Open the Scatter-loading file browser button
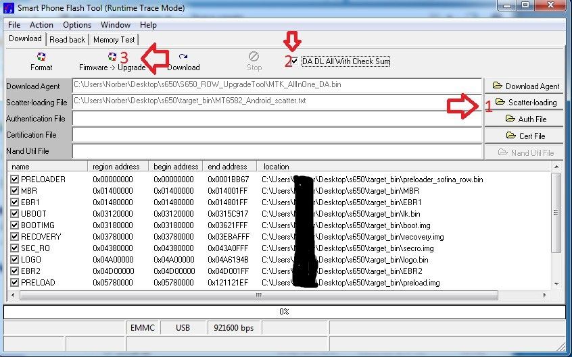The width and height of the screenshot is (572, 357). point(524,103)
